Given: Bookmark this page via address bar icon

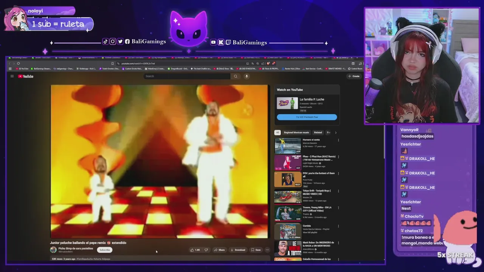Looking at the screenshot, I should pos(112,63).
